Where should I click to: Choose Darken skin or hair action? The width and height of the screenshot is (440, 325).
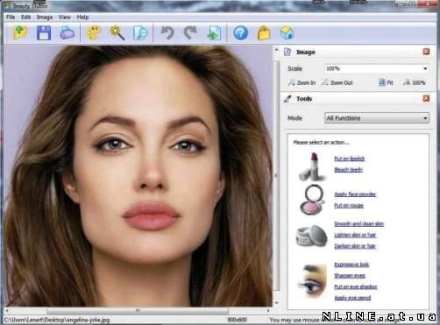355,246
